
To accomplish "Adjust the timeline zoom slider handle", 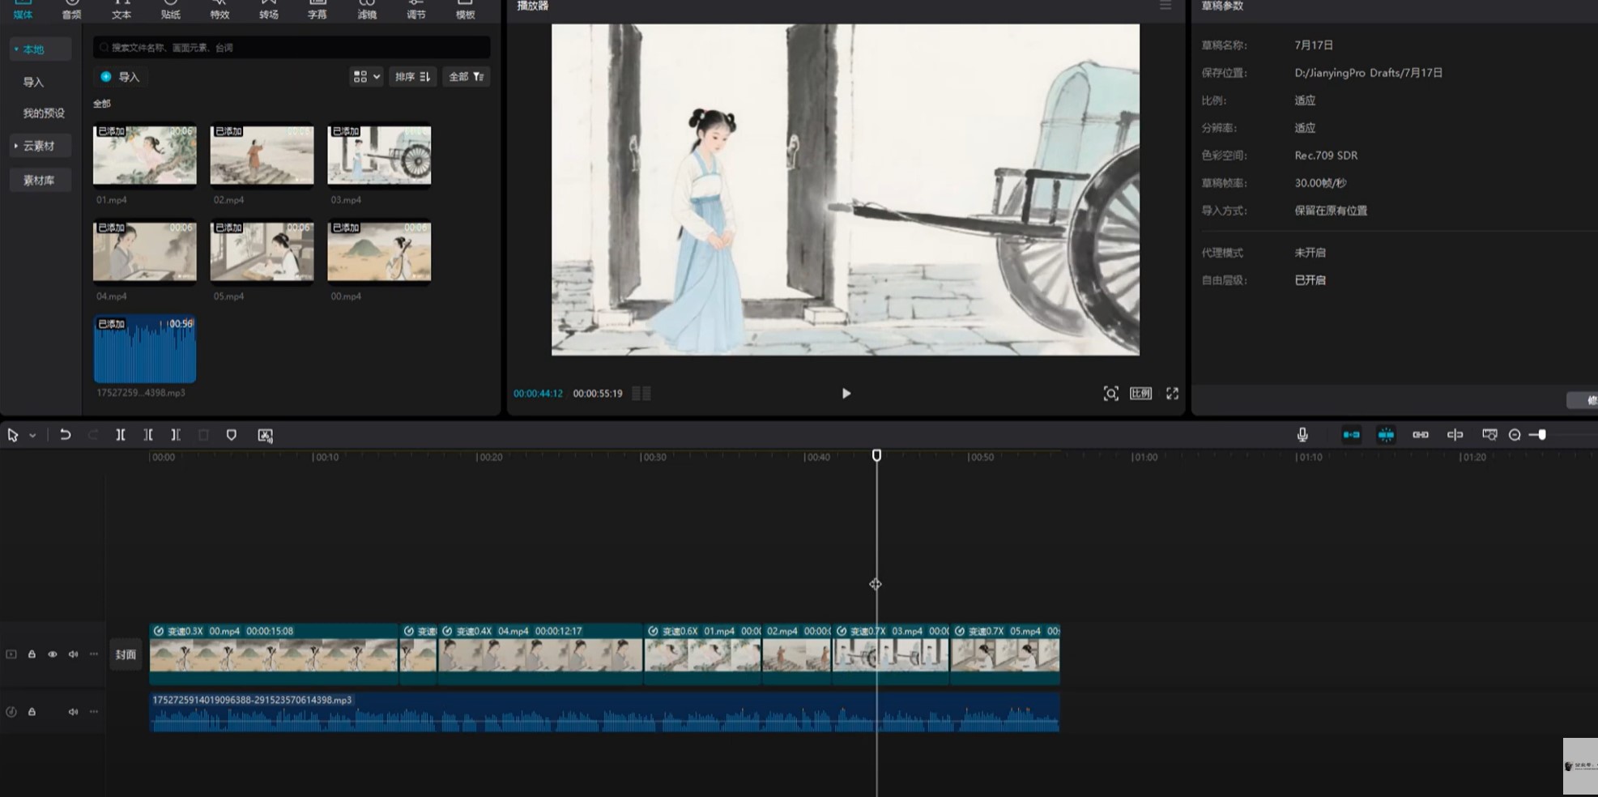I will point(1542,435).
